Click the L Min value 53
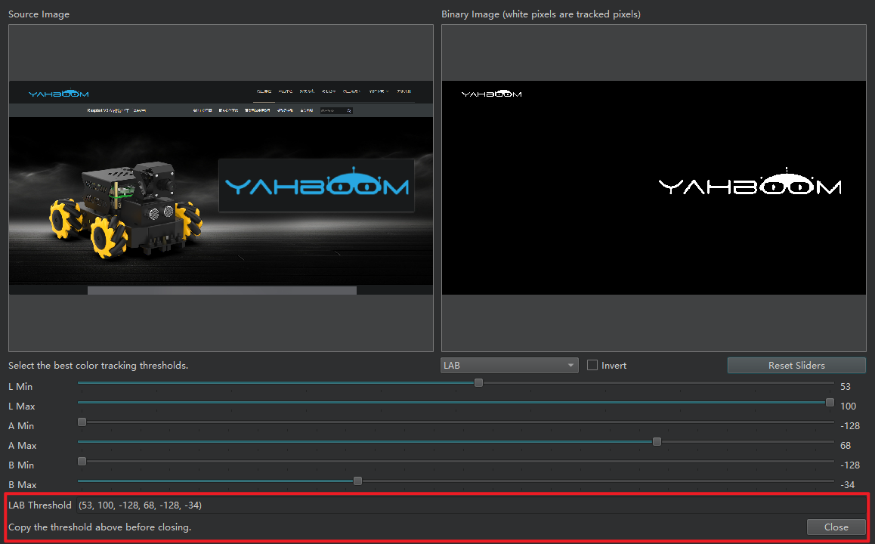 846,387
